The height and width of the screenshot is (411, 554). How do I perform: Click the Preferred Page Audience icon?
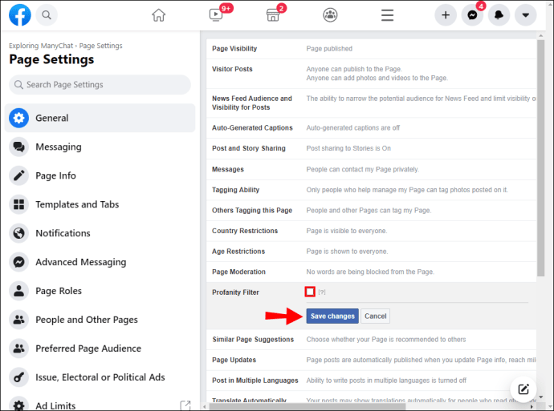(18, 349)
